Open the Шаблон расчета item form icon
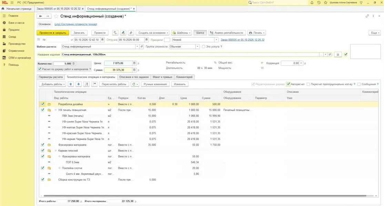 pyautogui.click(x=142, y=47)
